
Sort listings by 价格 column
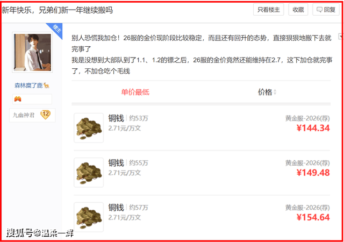[x=265, y=92]
